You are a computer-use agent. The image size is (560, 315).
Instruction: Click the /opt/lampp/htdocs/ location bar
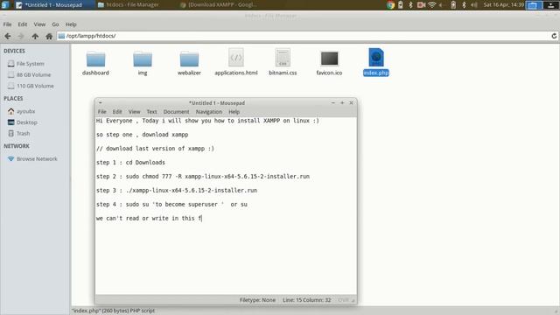tap(303, 36)
